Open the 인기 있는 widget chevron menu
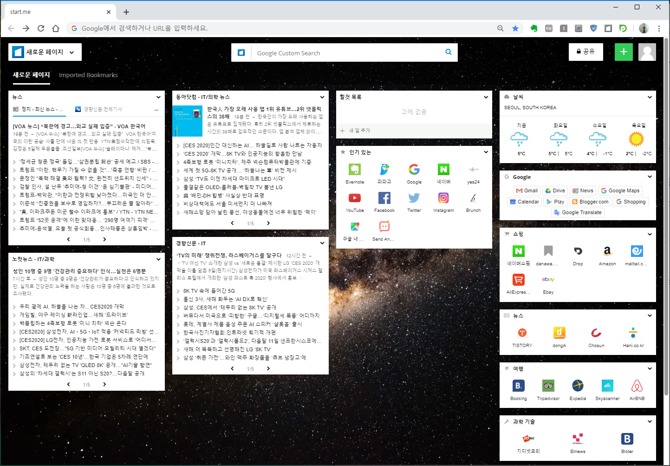670x466 pixels. tap(486, 152)
